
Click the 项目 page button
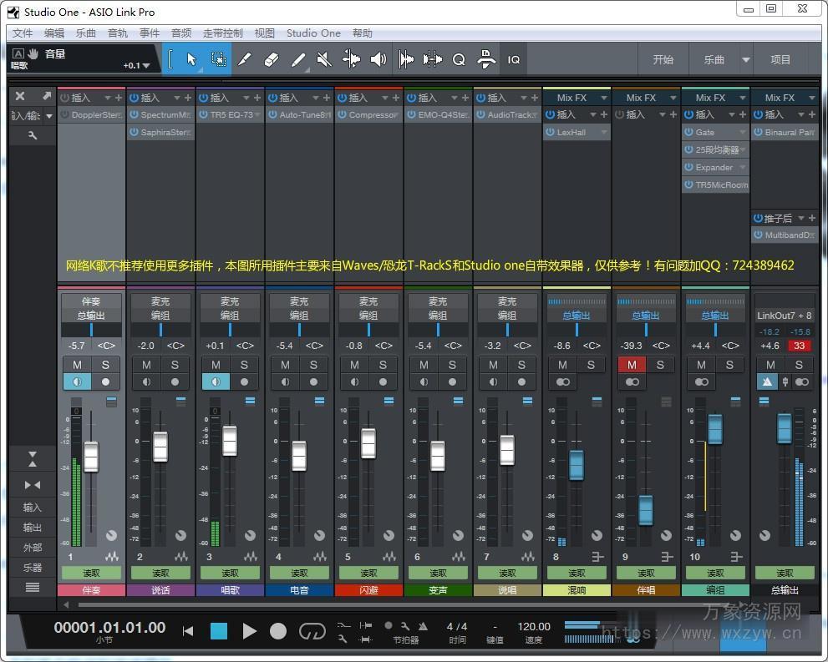point(780,60)
